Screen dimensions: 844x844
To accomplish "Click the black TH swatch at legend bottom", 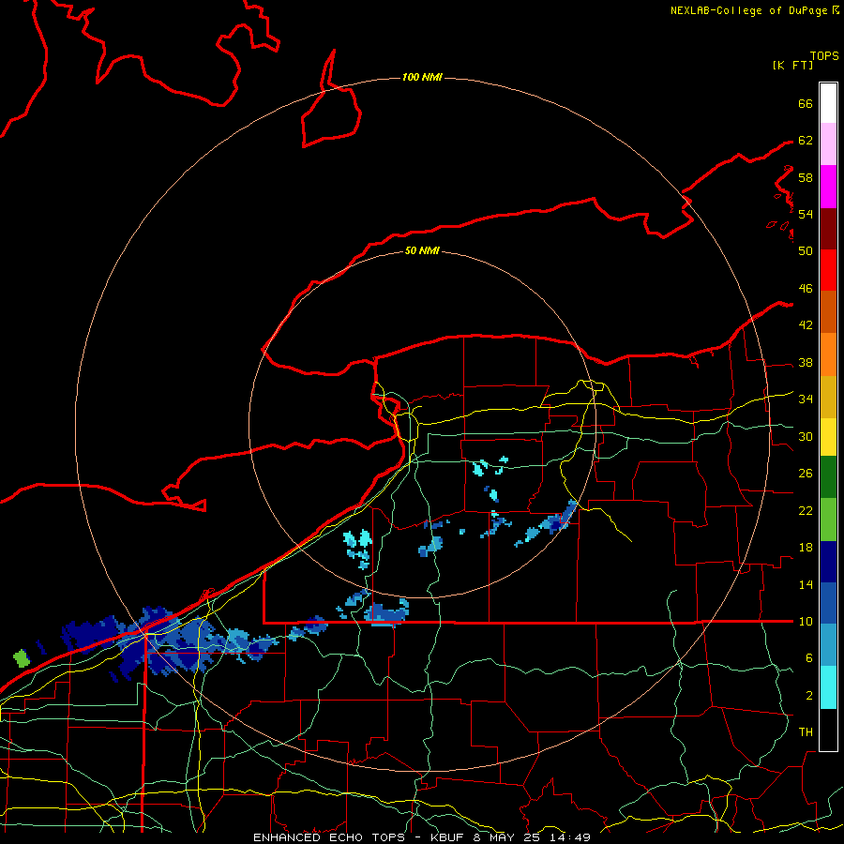I will [828, 730].
